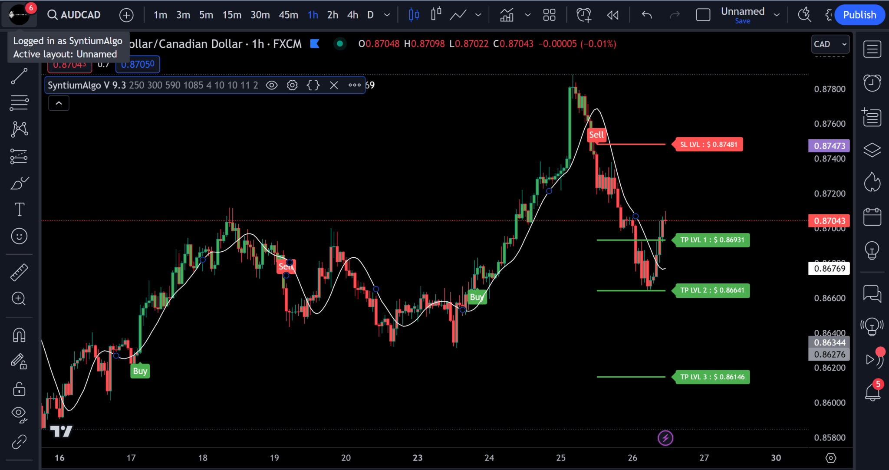
Task: Hide the SyntiumAlgo V 9.3 indicator
Action: point(271,85)
